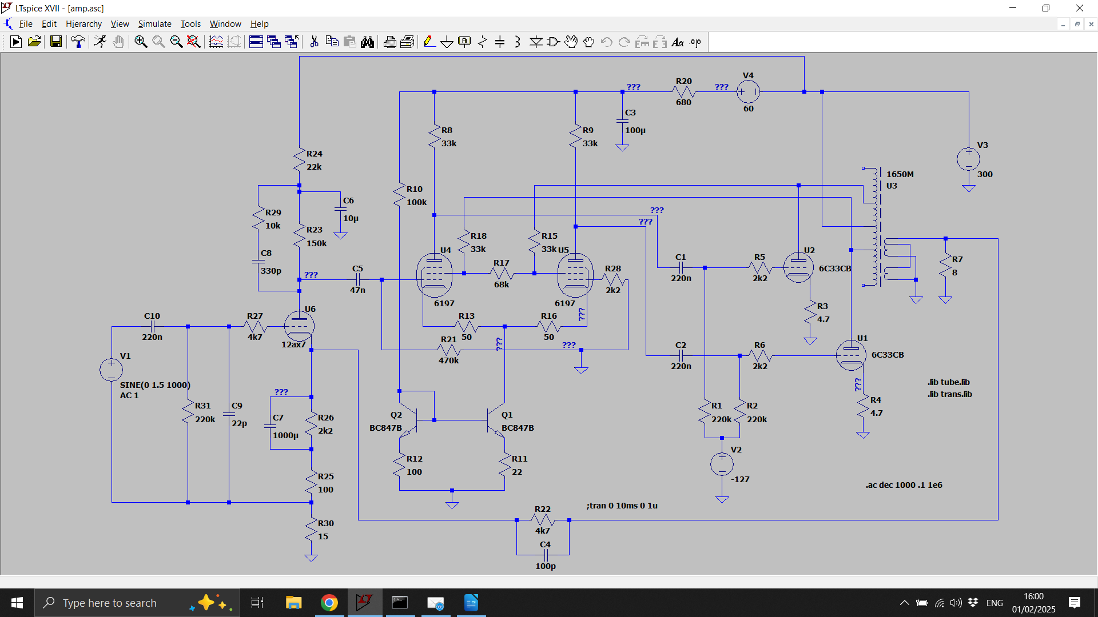
Task: Open the Help menu
Action: click(259, 23)
